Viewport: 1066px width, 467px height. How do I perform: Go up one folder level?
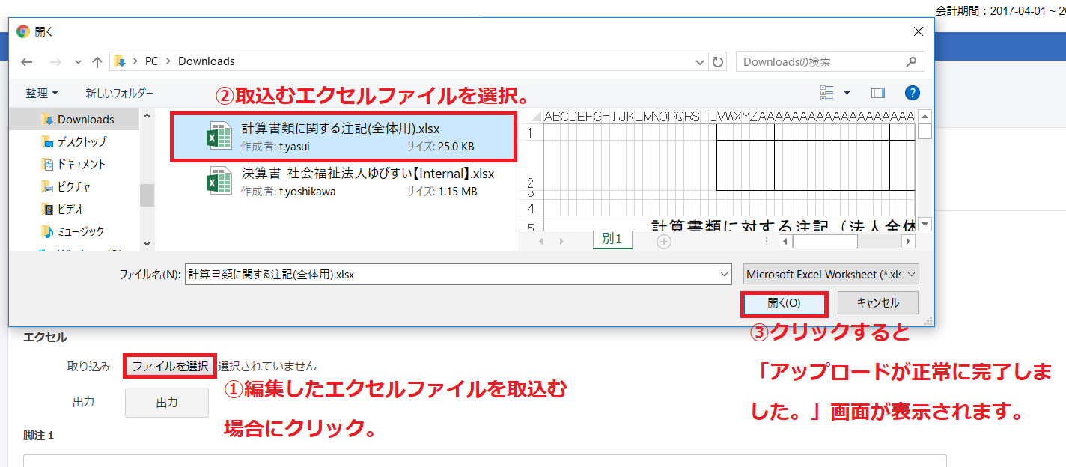(x=97, y=62)
